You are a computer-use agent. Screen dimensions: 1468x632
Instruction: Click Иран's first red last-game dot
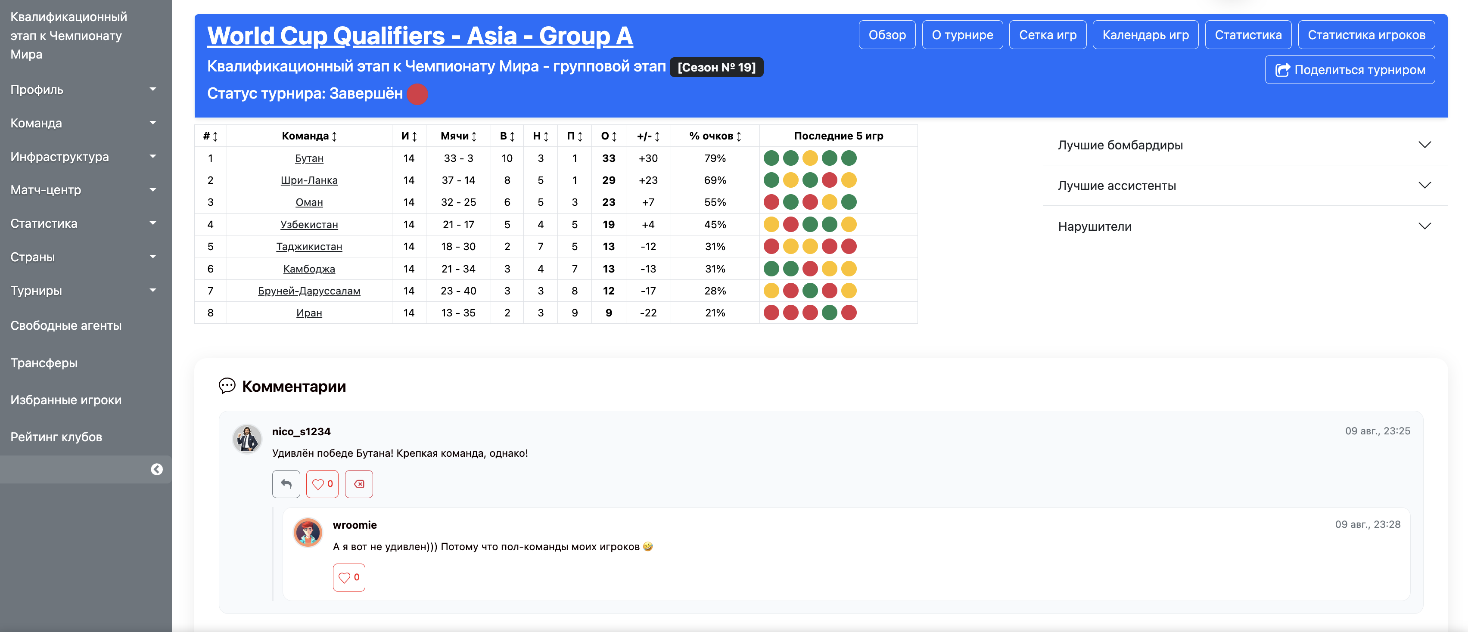771,313
